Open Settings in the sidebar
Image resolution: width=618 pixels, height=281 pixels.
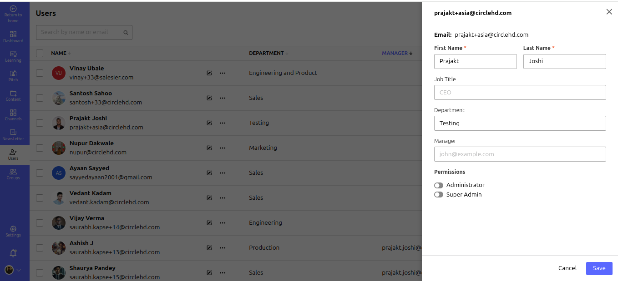click(x=13, y=231)
